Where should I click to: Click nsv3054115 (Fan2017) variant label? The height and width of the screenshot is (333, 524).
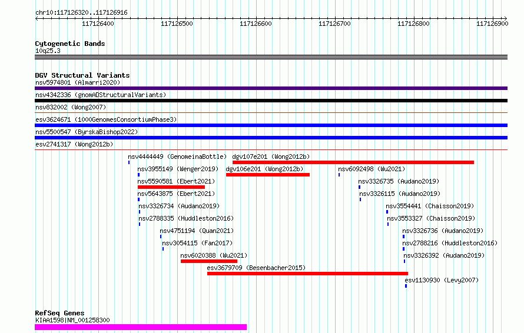click(197, 243)
